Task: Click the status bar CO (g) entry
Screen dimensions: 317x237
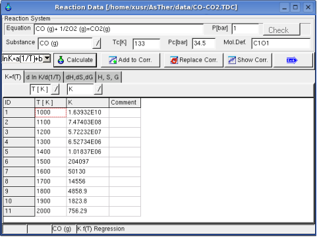Action: 64,229
